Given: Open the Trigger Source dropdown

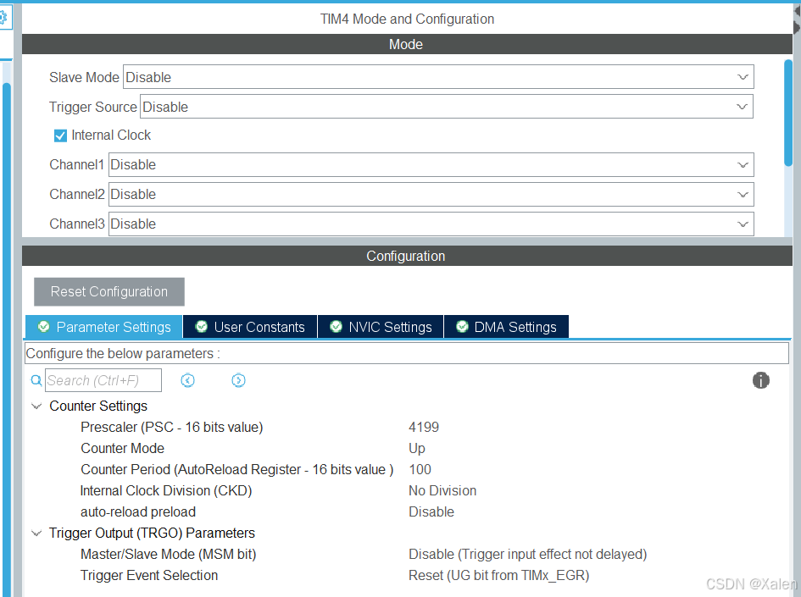Looking at the screenshot, I should (x=743, y=106).
